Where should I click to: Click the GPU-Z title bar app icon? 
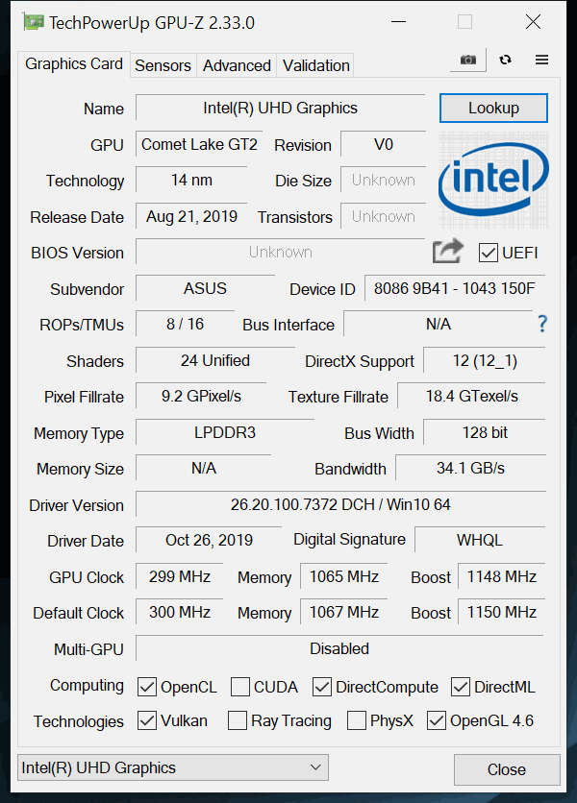[33, 22]
